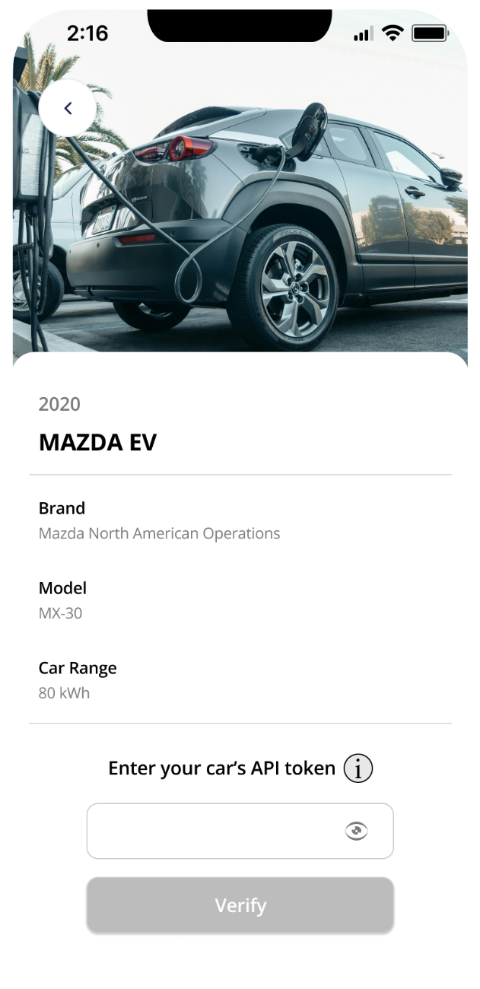Select the MAZDA EV title
480x989 pixels.
pyautogui.click(x=97, y=443)
